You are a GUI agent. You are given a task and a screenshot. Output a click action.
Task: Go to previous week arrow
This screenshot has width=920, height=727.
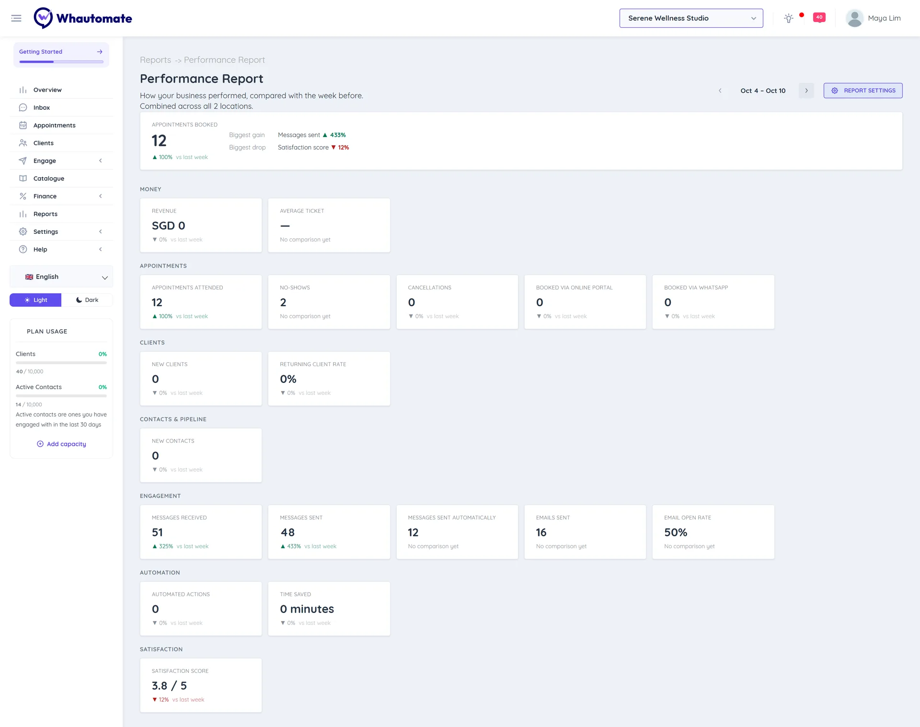(720, 91)
